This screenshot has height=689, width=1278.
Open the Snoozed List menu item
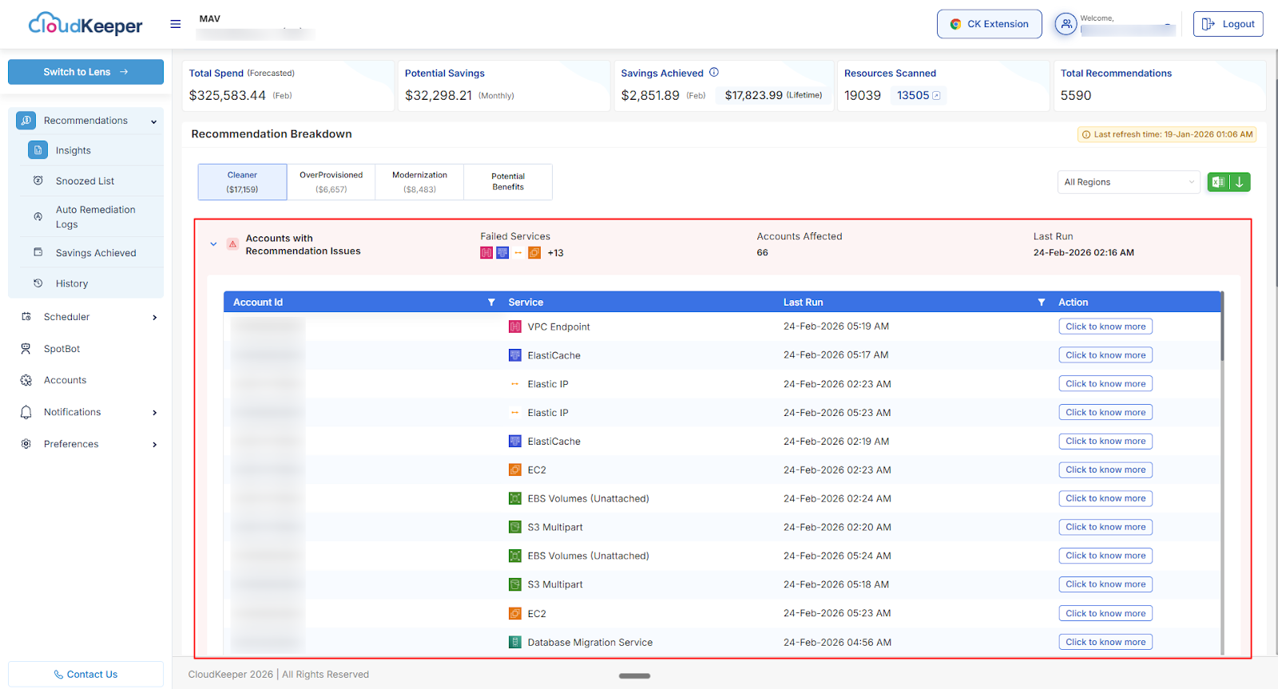(x=85, y=181)
